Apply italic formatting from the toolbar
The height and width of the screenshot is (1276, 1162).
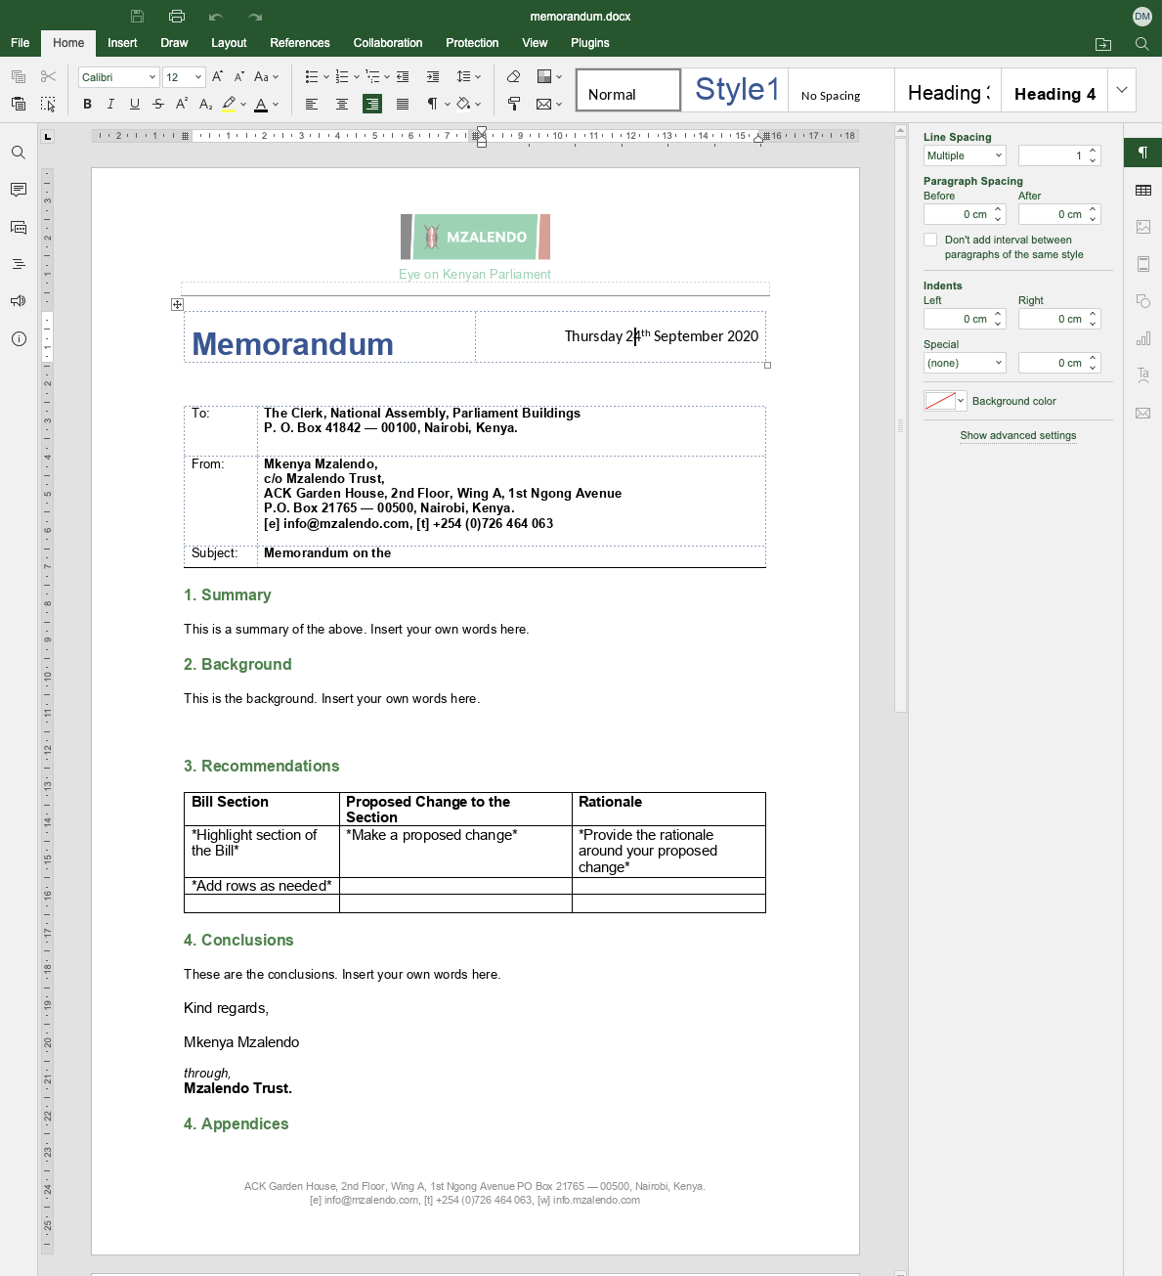[110, 105]
